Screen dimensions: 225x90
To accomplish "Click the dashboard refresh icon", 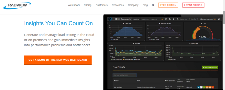I will [x=219, y=19].
